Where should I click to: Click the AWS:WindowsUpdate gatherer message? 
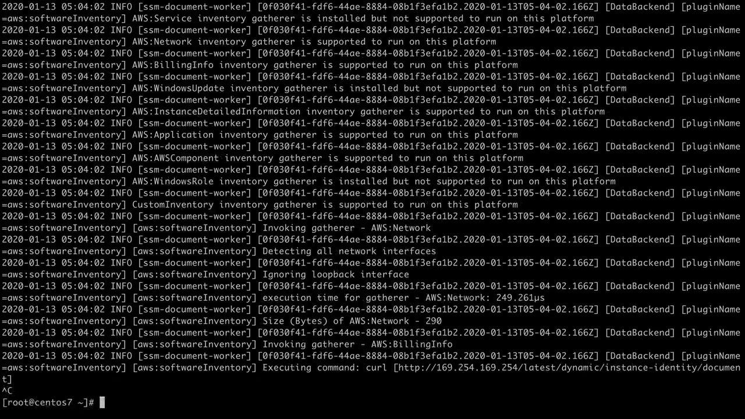379,88
